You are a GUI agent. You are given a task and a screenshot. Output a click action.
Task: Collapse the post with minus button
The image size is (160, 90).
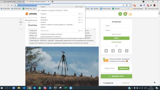tap(20, 29)
